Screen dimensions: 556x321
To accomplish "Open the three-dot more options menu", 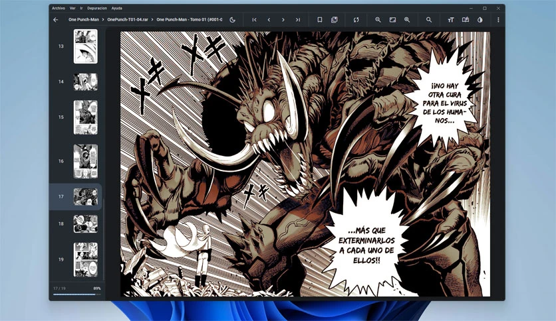I will click(498, 20).
